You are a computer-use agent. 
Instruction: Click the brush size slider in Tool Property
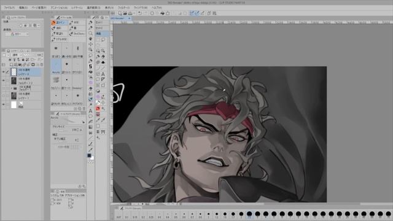point(61,130)
